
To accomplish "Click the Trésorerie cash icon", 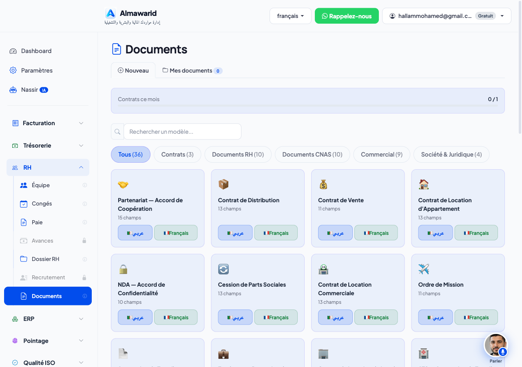I will click(x=15, y=146).
